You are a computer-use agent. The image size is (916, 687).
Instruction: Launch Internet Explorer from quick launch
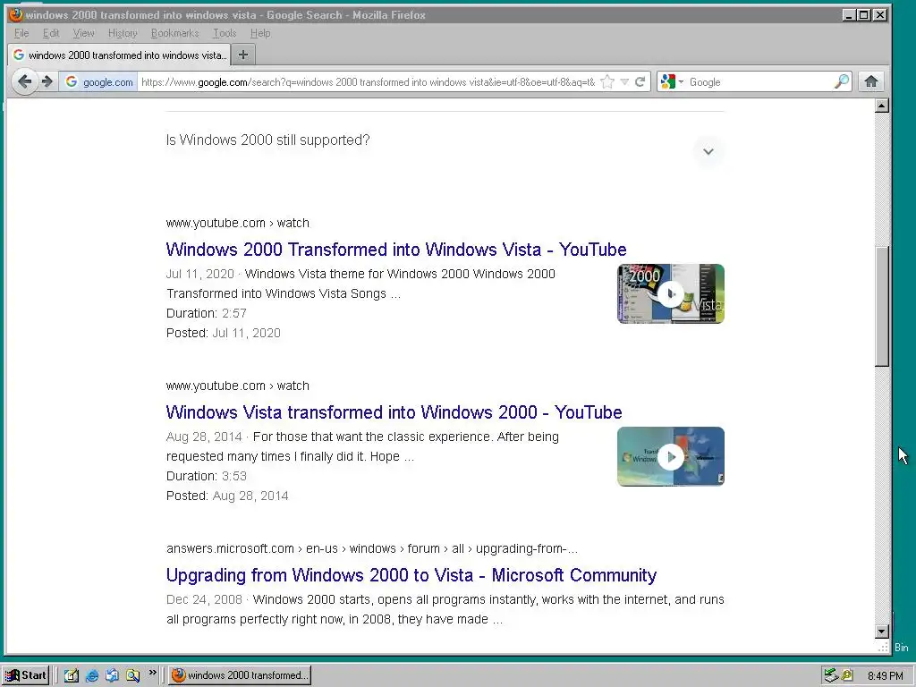pos(92,675)
